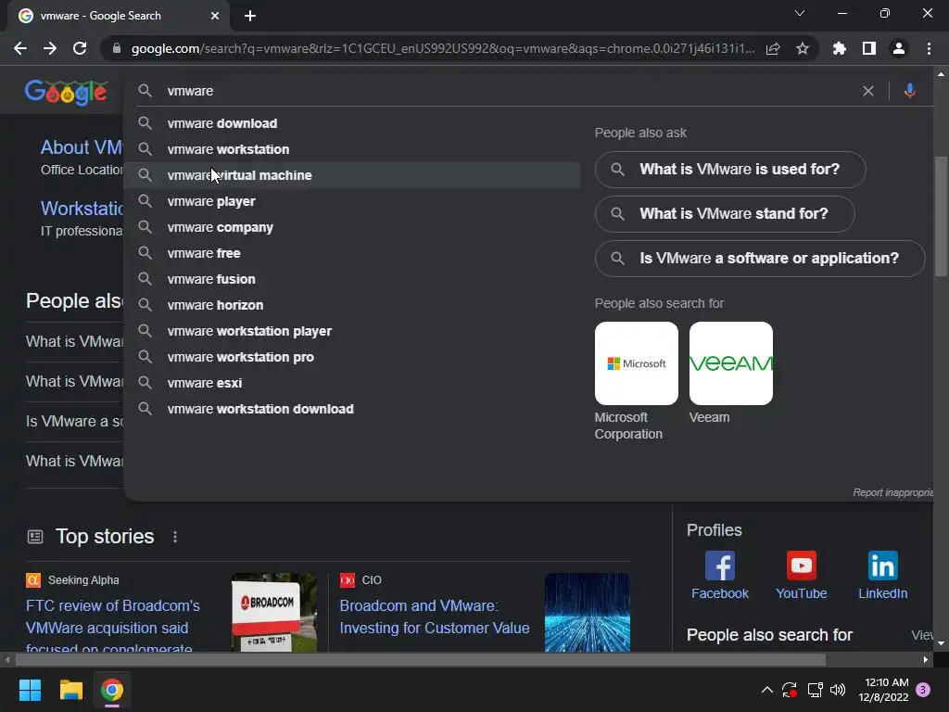The height and width of the screenshot is (712, 949).
Task: Select suggestion "vmware download"
Action: pos(351,123)
